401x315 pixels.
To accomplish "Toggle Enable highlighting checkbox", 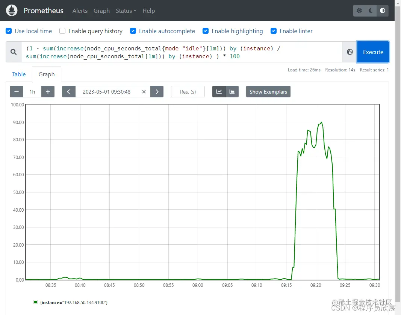I will (x=206, y=31).
